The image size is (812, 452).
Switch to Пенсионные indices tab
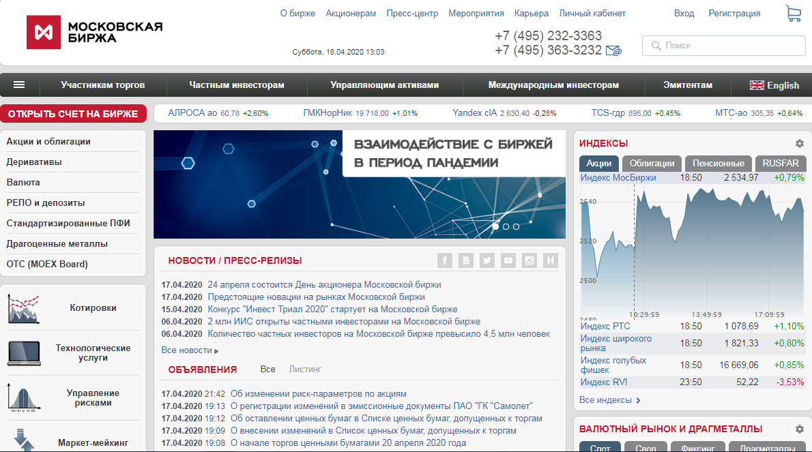tap(719, 164)
